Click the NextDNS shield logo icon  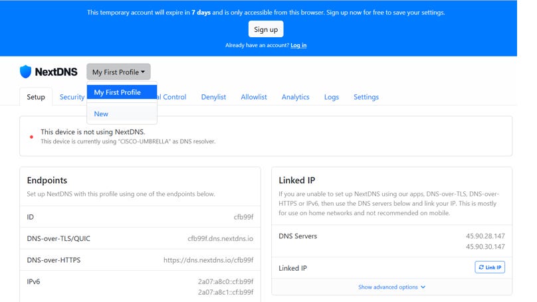click(25, 72)
